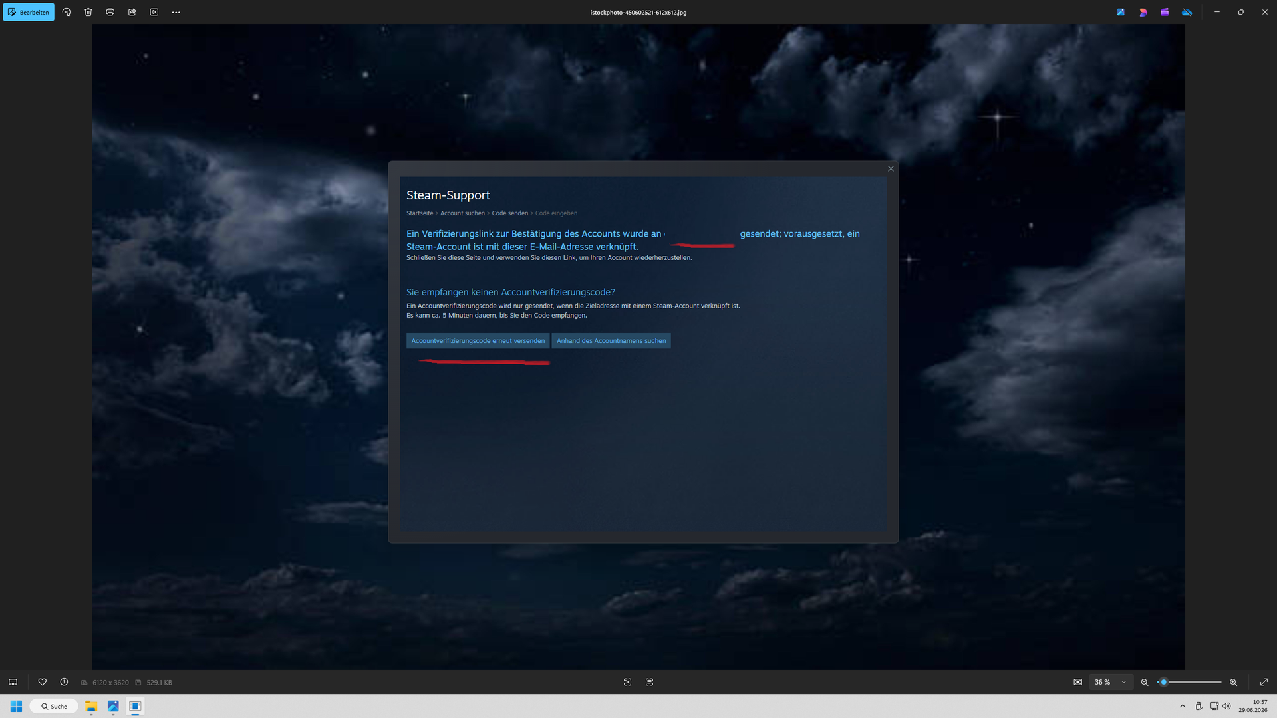Viewport: 1277px width, 718px height.
Task: Launch Clipchamp from the purple title bar icon
Action: click(x=1165, y=12)
